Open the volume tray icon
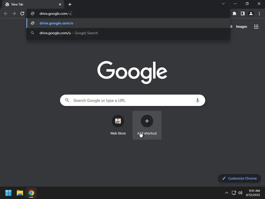 point(240,193)
